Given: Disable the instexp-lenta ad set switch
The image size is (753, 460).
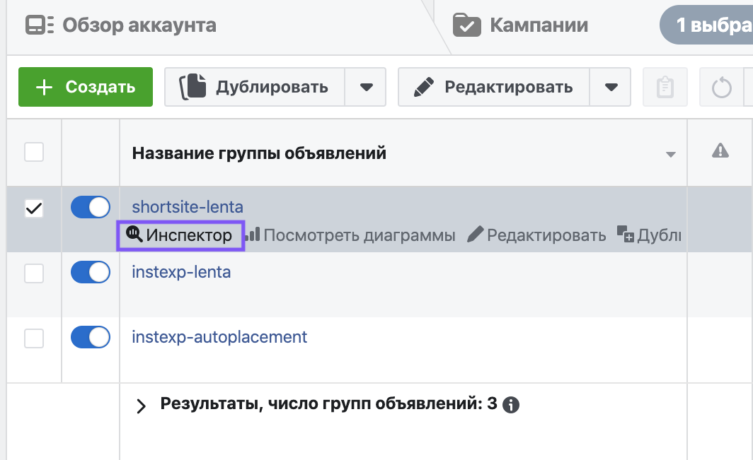Looking at the screenshot, I should click(91, 272).
